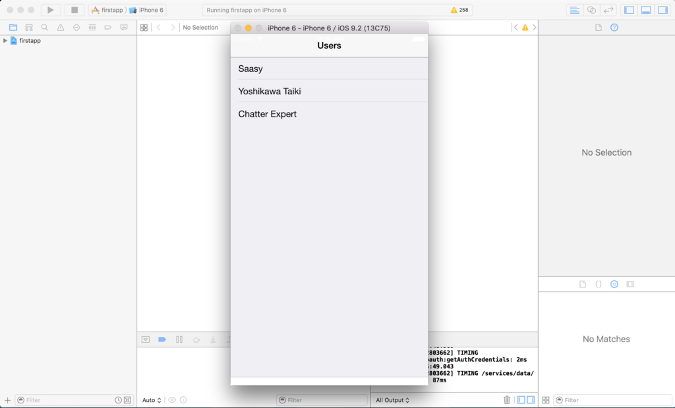Click the 258 warnings indicator

click(x=459, y=10)
